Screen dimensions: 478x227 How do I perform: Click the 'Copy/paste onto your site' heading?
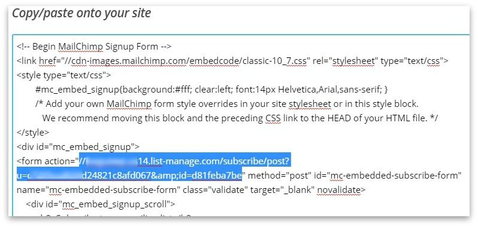(x=81, y=13)
